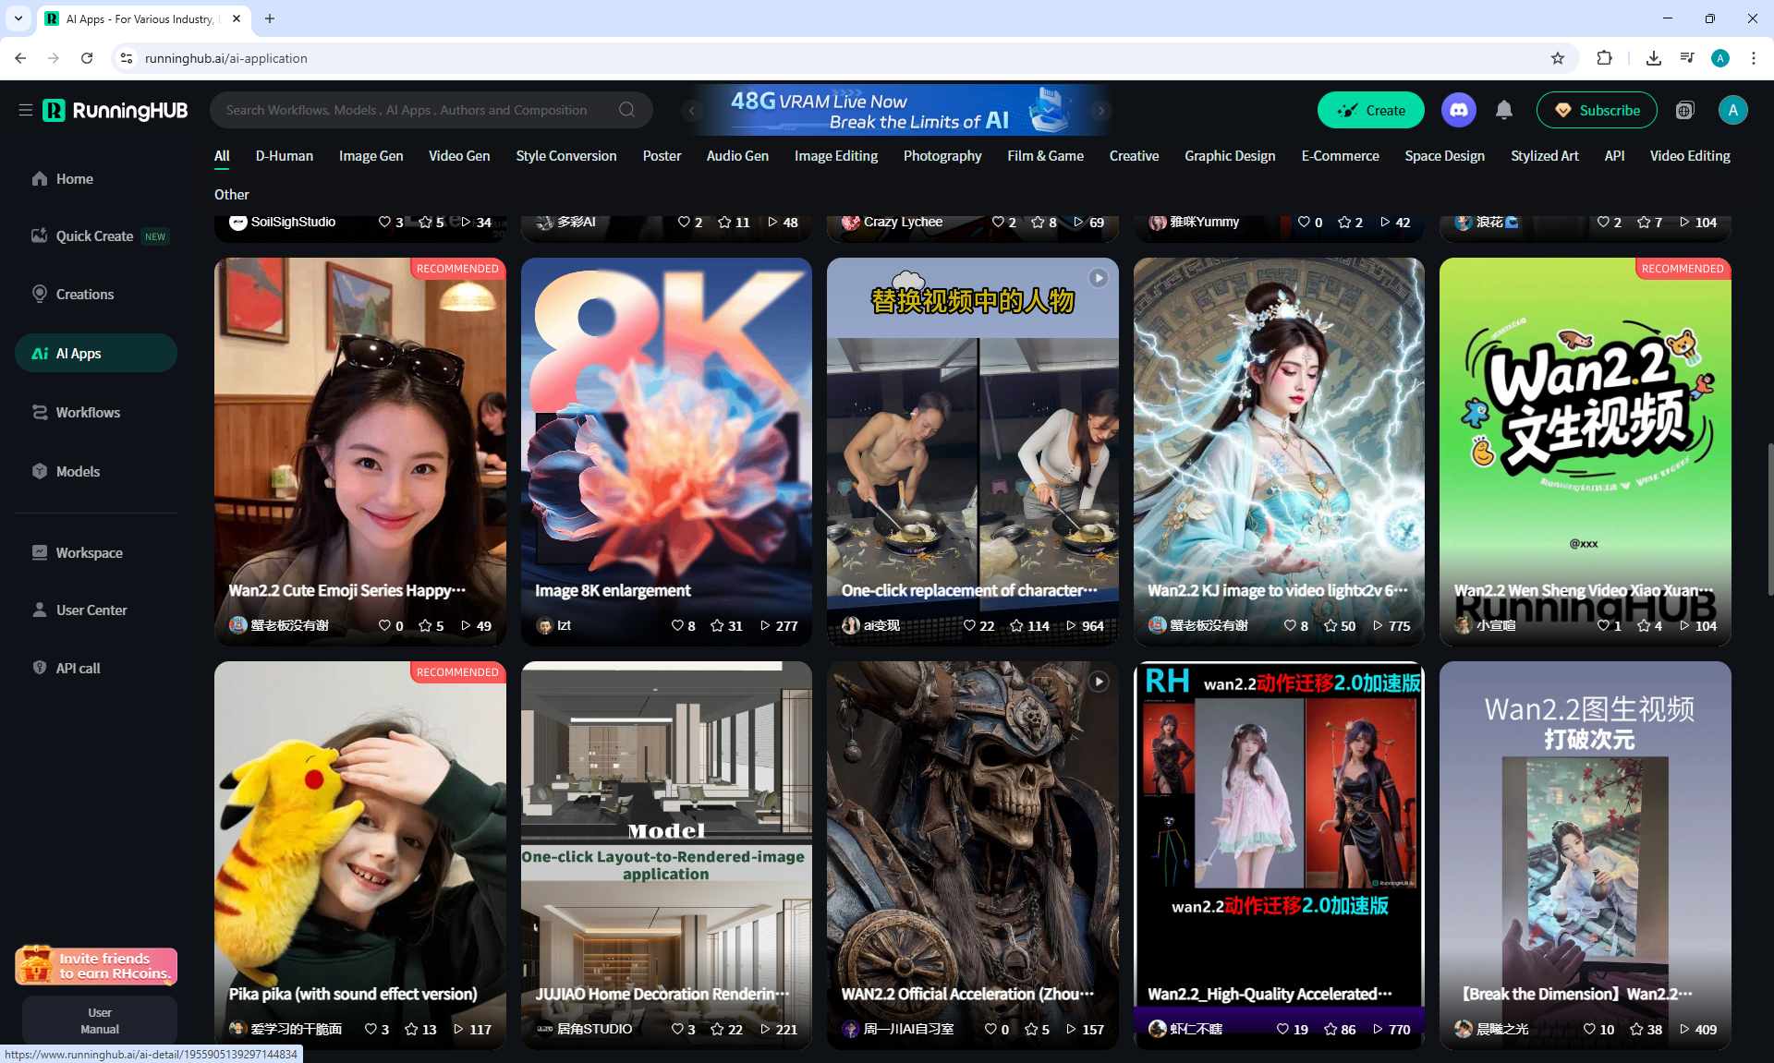Screen dimensions: 1774x1063
Task: Click the Subscribe button
Action: (1596, 110)
